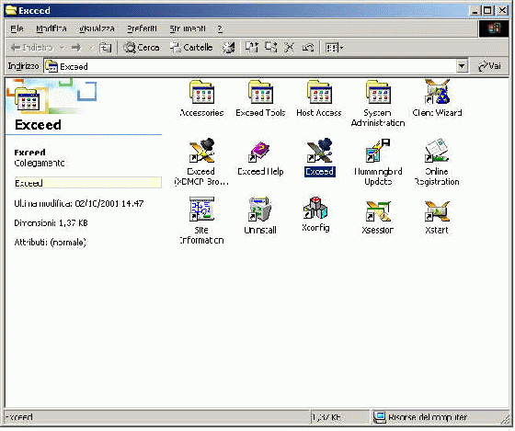
Task: Select the Online Registration shortcut
Action: pyautogui.click(x=437, y=162)
